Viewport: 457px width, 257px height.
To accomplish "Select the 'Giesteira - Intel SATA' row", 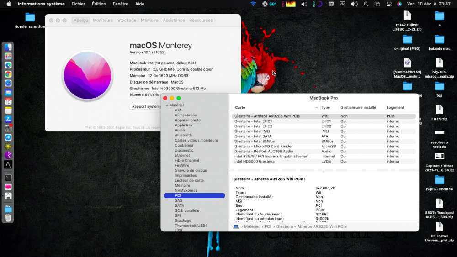I will coord(324,136).
